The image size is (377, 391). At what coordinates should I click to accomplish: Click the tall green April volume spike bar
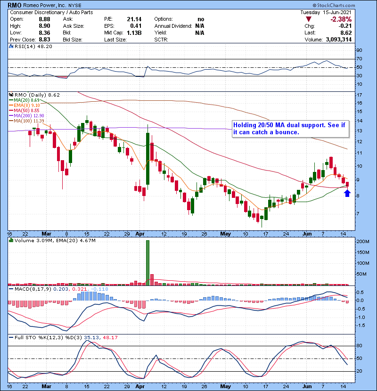(x=148, y=262)
